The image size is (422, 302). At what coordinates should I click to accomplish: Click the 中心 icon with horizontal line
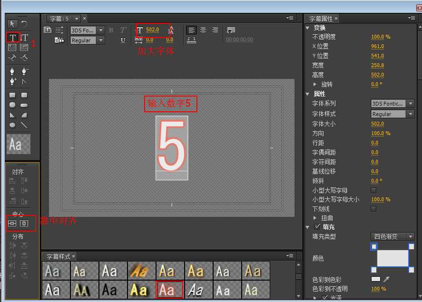(x=12, y=224)
